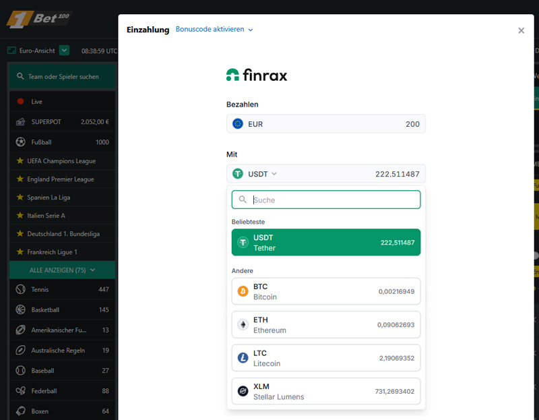Click the EUR amount field showing 200
The height and width of the screenshot is (420, 539).
pyautogui.click(x=326, y=124)
